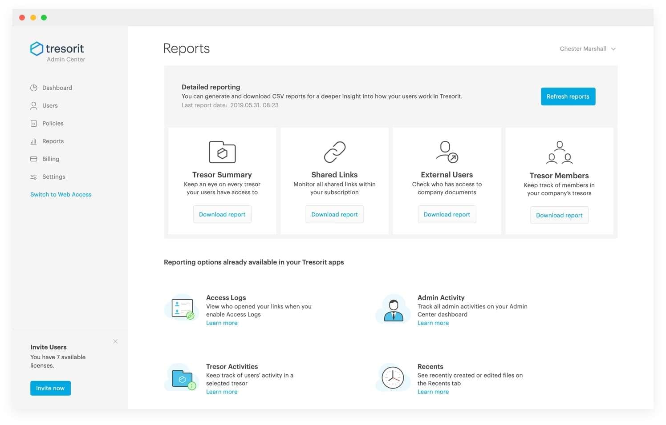Download the Tresor Summary report

222,214
